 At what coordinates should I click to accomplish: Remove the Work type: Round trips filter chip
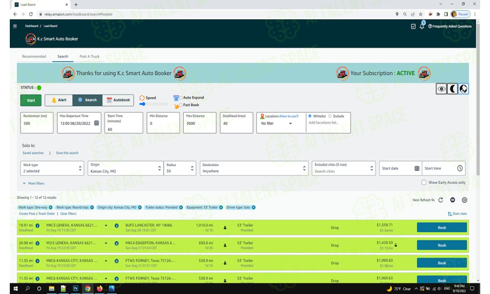click(92, 207)
